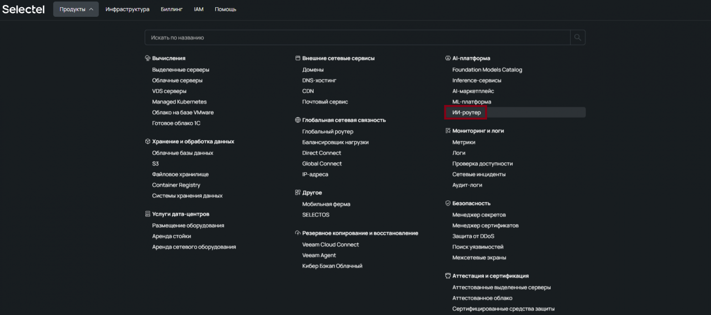Focus the Искать по названию search field
The height and width of the screenshot is (315, 711).
(x=358, y=38)
